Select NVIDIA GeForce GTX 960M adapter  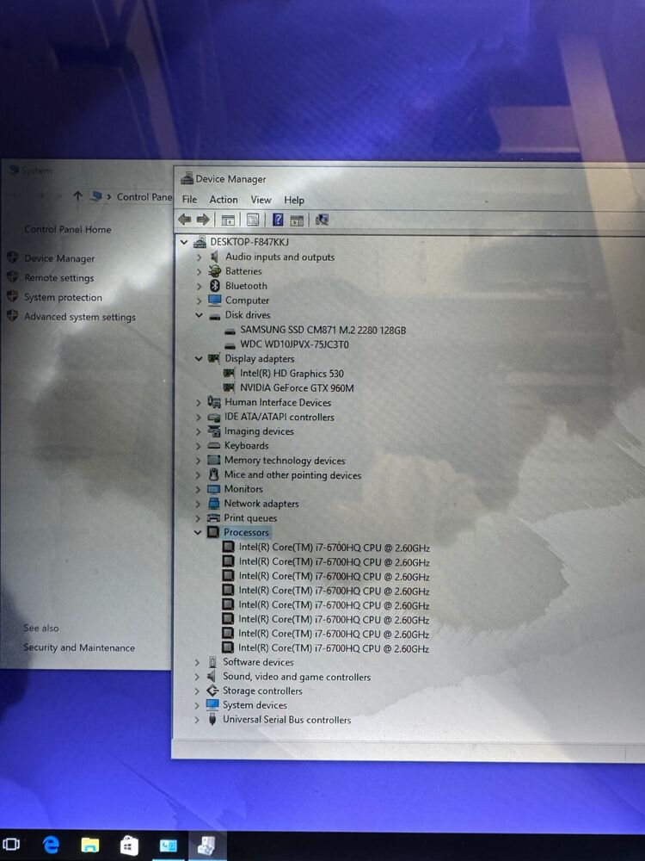pyautogui.click(x=297, y=387)
